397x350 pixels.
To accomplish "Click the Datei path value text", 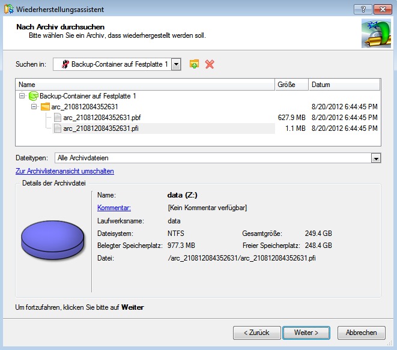I will [242, 258].
